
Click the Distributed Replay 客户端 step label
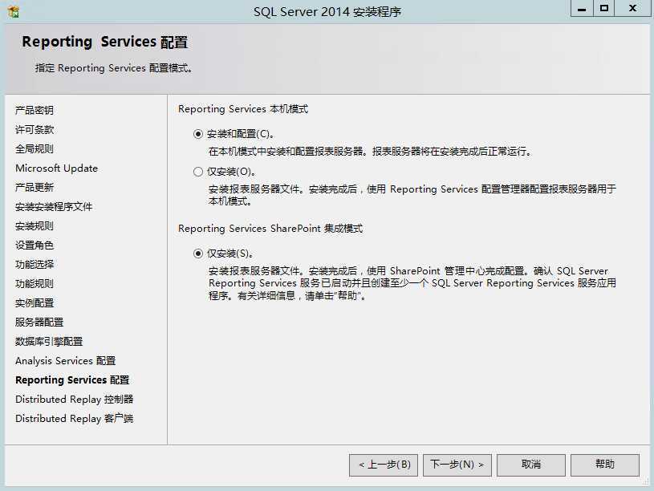coord(75,419)
